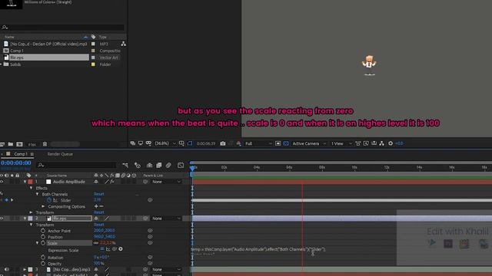
Task: Toggle Slider stopwatch on Both Channels
Action: tap(49, 200)
